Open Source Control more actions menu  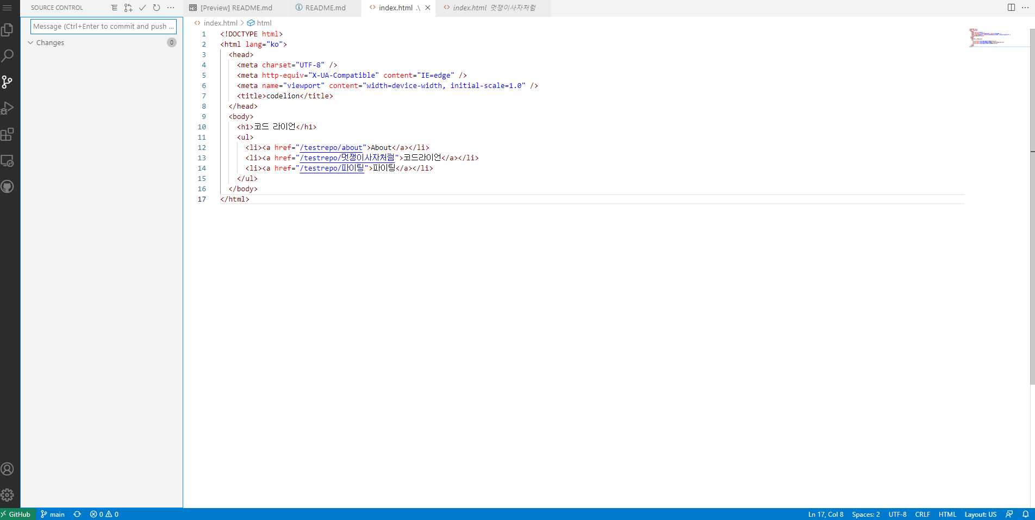tap(171, 8)
